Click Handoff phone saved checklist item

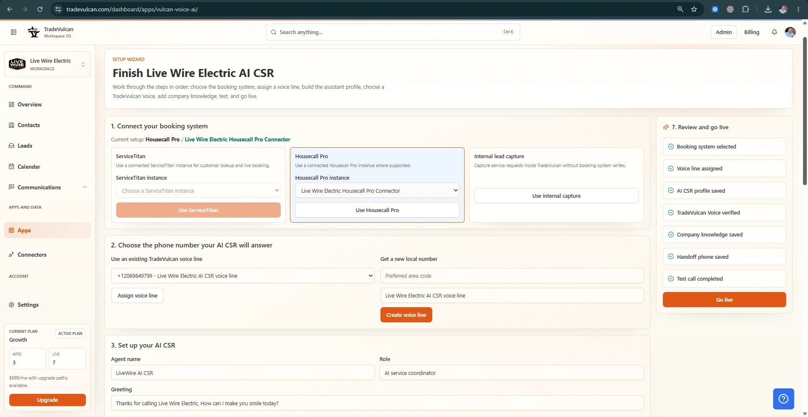pos(724,257)
